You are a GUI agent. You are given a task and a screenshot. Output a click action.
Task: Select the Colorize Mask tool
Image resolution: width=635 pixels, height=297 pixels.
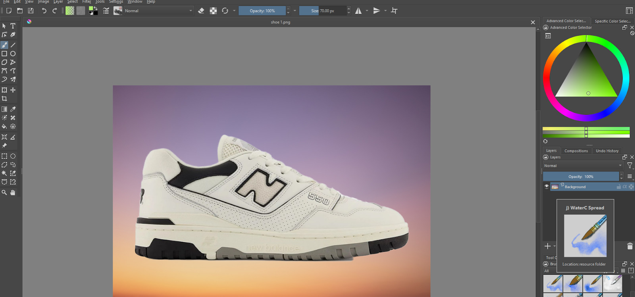coord(4,118)
